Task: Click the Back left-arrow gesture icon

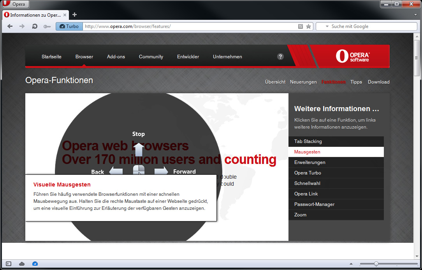Action: pos(116,171)
